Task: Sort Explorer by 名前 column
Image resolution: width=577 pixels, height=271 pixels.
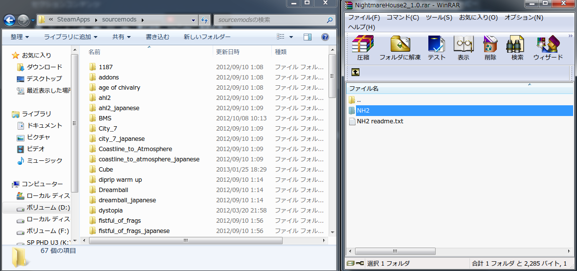Action: (x=147, y=52)
